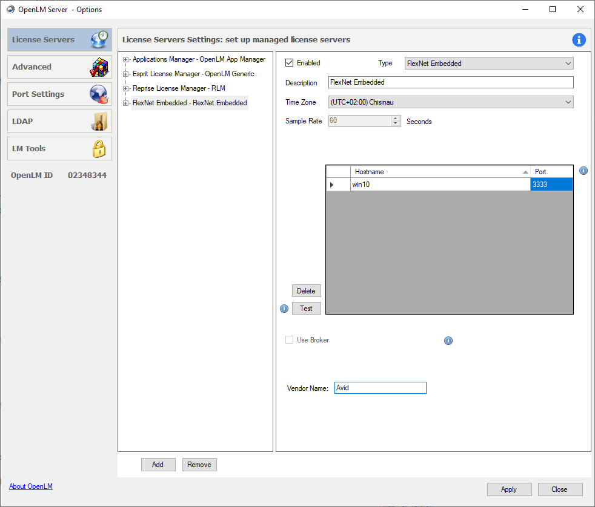Open the Type dropdown

coord(488,63)
